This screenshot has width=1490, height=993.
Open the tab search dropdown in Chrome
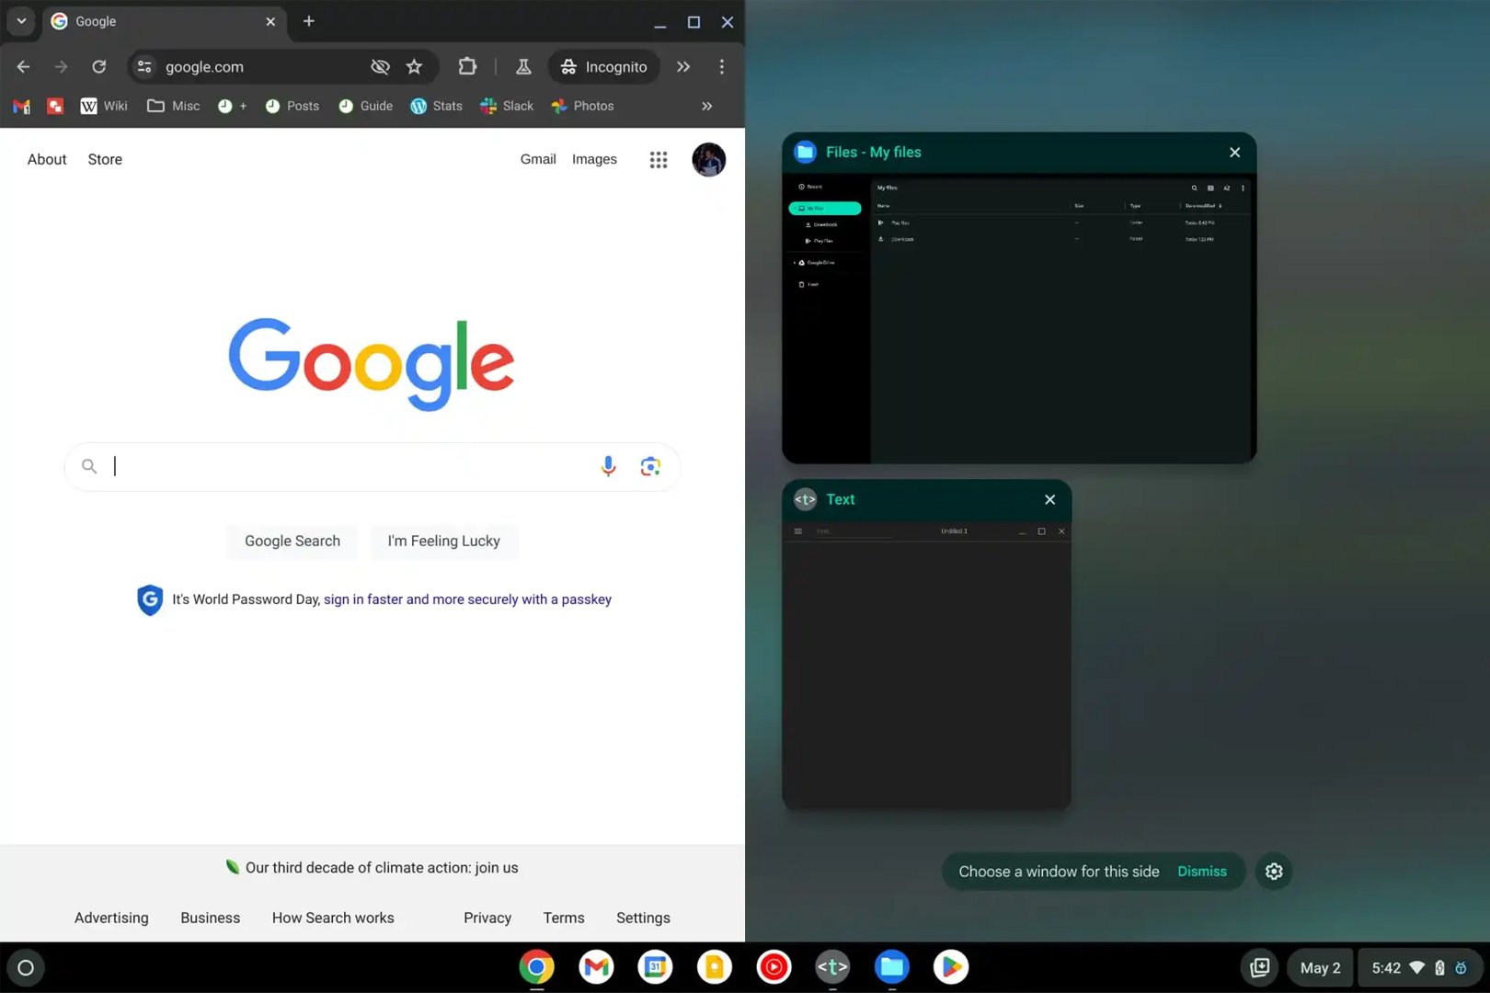[x=20, y=21]
